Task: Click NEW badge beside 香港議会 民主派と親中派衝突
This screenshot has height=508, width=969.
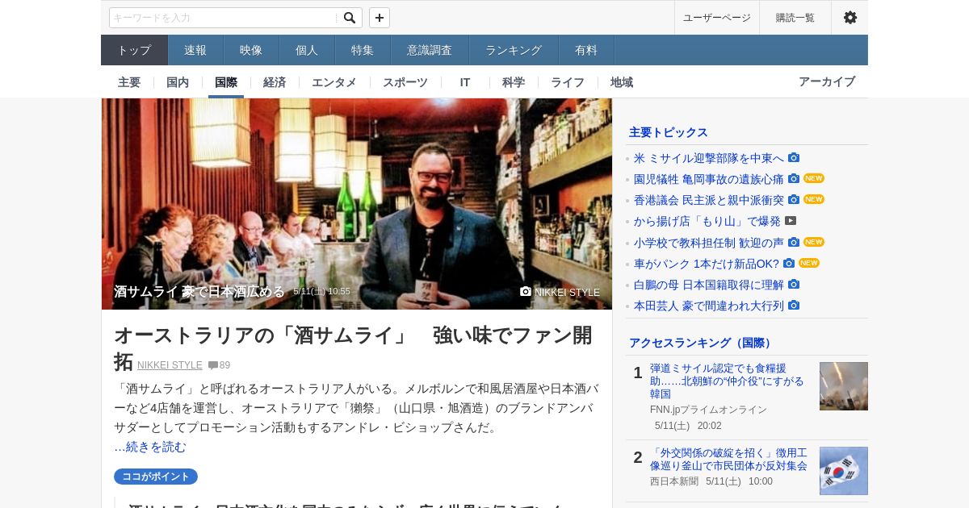Action: pyautogui.click(x=814, y=199)
